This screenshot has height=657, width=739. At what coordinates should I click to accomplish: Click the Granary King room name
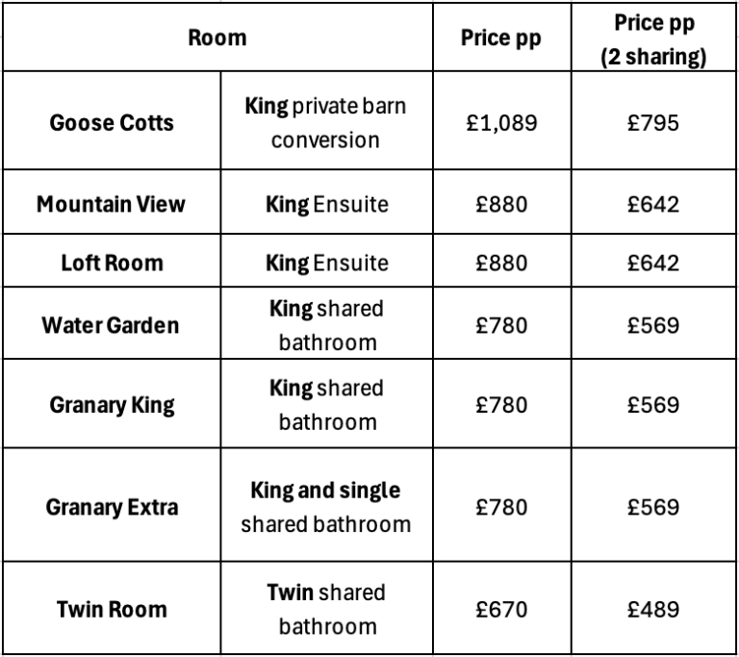(x=111, y=405)
